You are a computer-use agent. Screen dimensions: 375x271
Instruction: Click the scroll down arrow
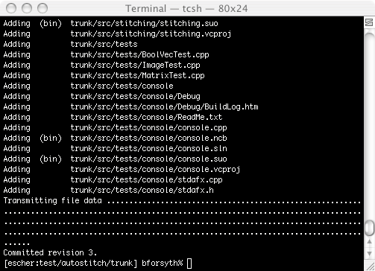[369, 253]
